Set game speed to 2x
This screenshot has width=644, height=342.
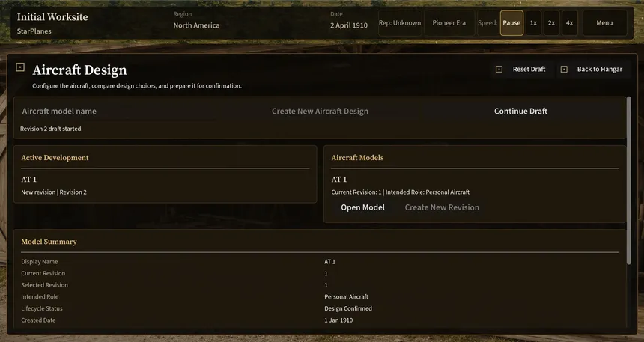pyautogui.click(x=551, y=23)
